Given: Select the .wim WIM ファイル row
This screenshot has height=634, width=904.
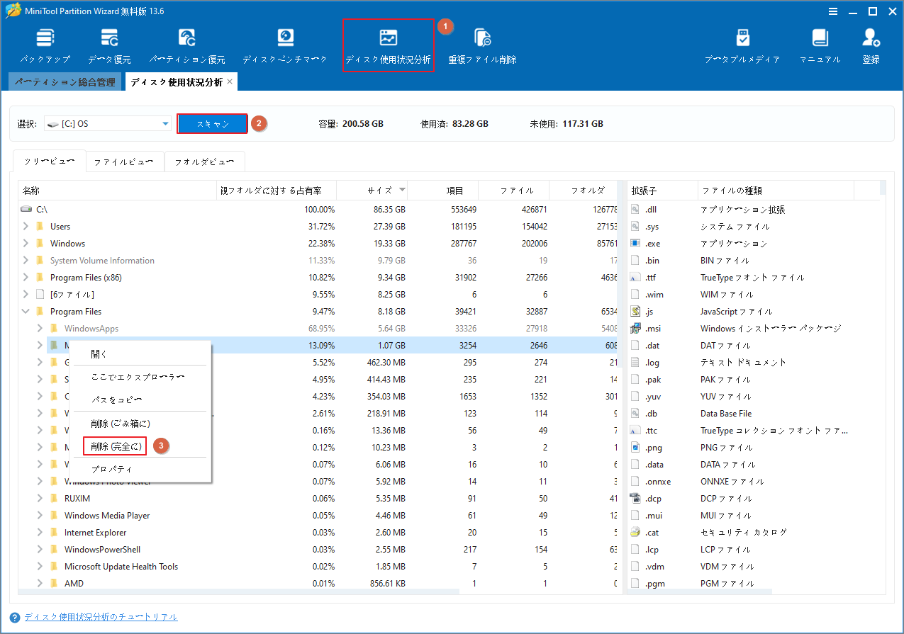Looking at the screenshot, I should (753, 295).
